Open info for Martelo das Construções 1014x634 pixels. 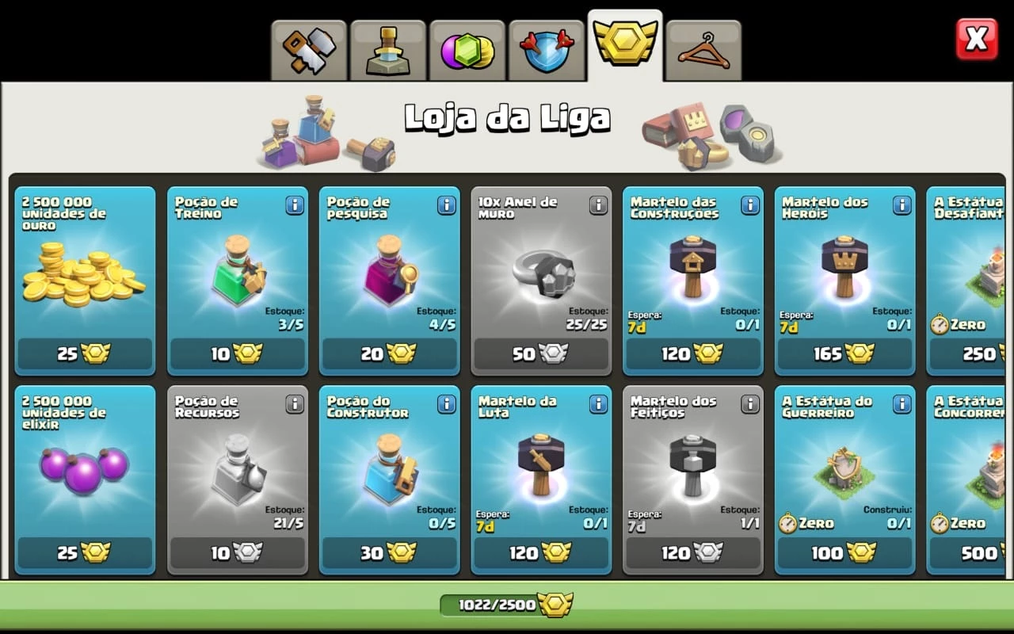tap(750, 205)
